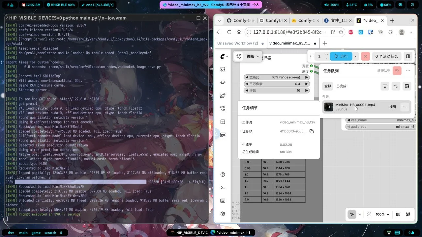Click the batch count field showing 1
This screenshot has height=237, width=422.
[x=319, y=56]
